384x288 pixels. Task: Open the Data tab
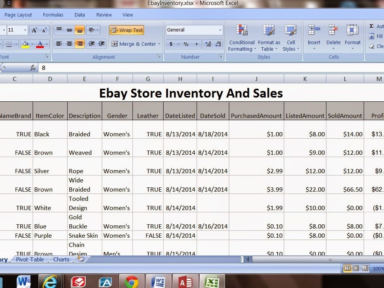pyautogui.click(x=79, y=15)
